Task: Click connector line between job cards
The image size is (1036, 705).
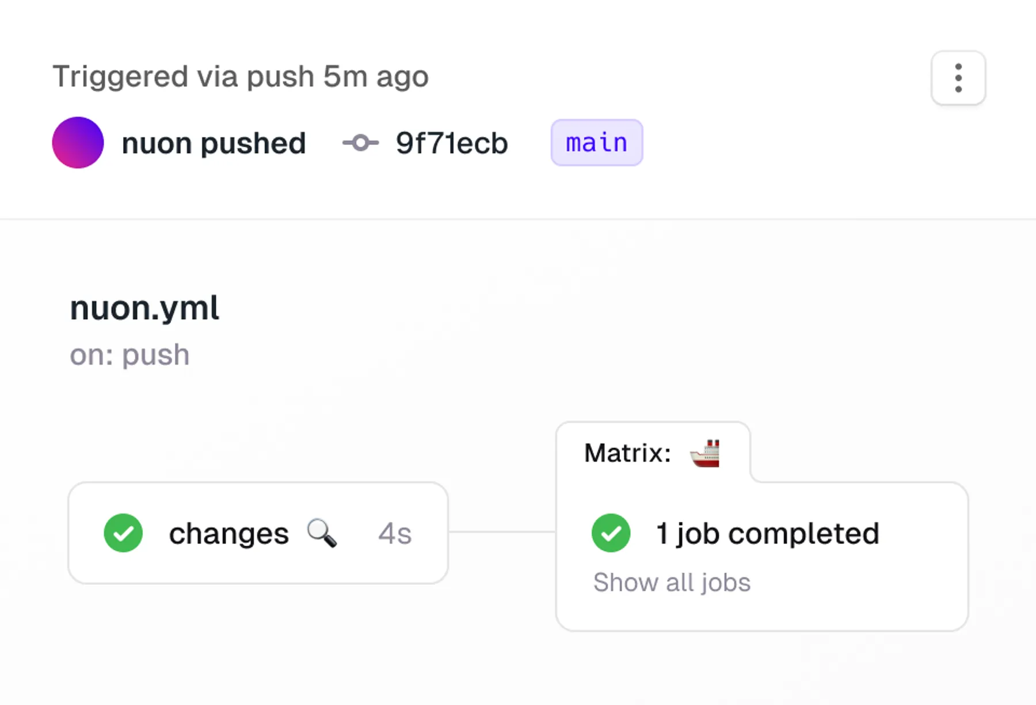Action: click(502, 532)
